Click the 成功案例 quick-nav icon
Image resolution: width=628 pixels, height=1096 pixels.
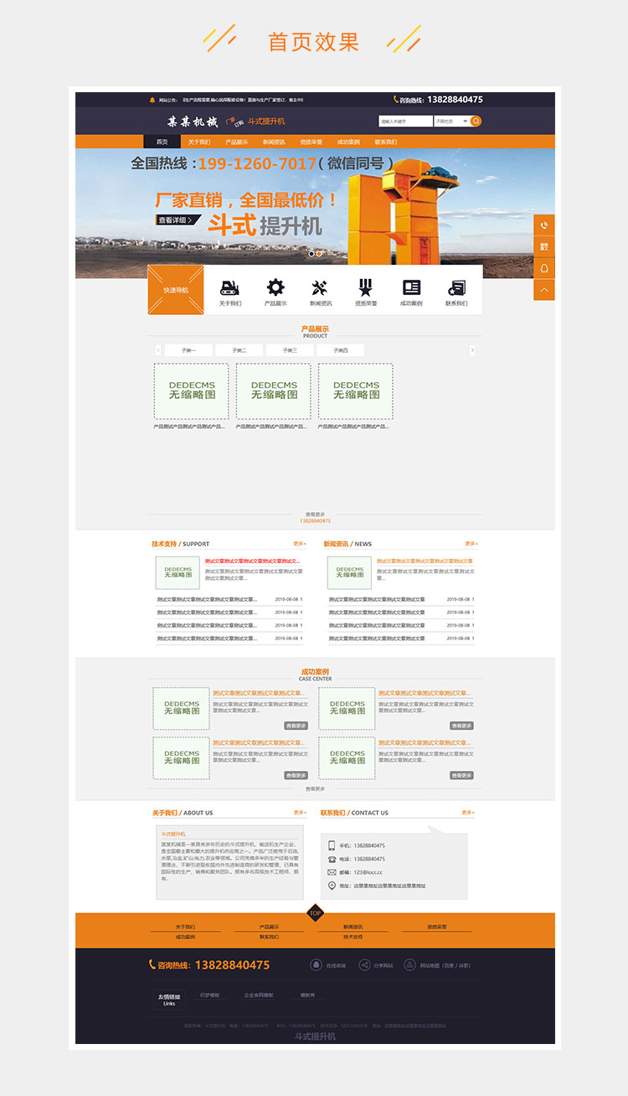[x=411, y=287]
